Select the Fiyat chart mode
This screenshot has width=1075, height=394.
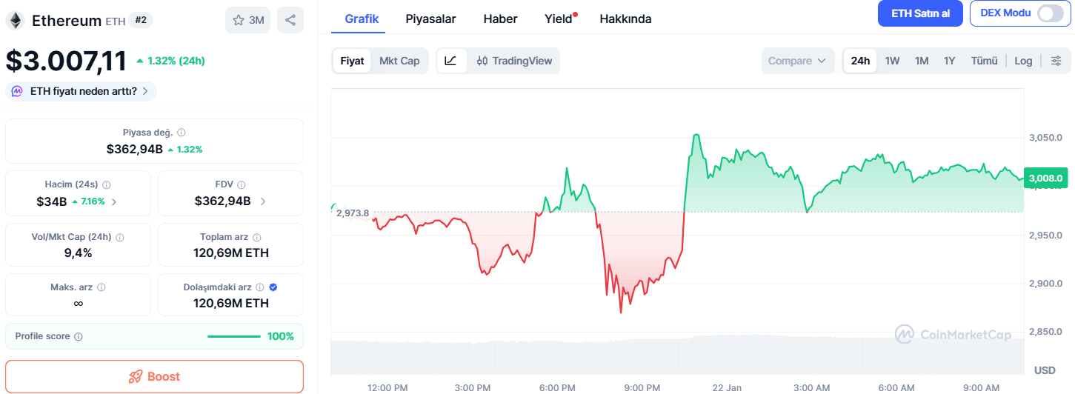(x=352, y=61)
